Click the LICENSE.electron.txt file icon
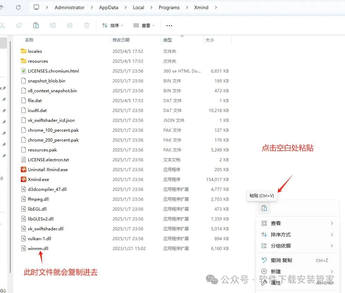 coord(24,160)
